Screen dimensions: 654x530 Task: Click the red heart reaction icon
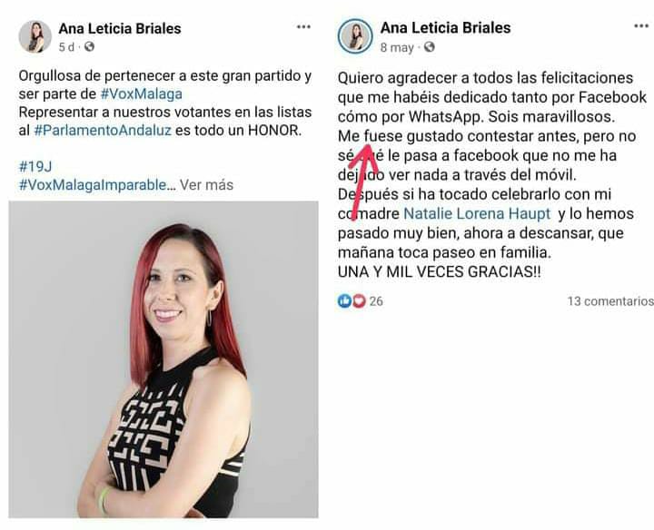(359, 300)
